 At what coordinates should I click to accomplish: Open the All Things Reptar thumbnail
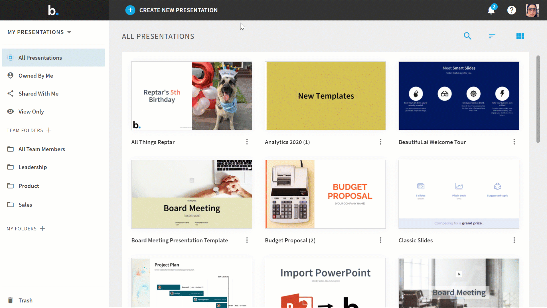coord(192,96)
